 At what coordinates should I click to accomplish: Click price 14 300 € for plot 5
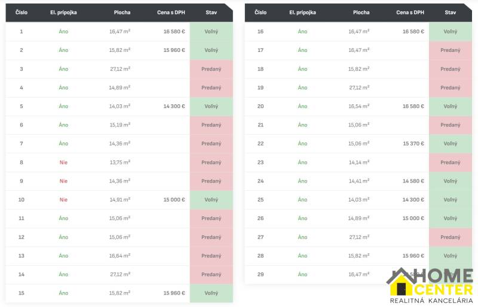click(174, 106)
